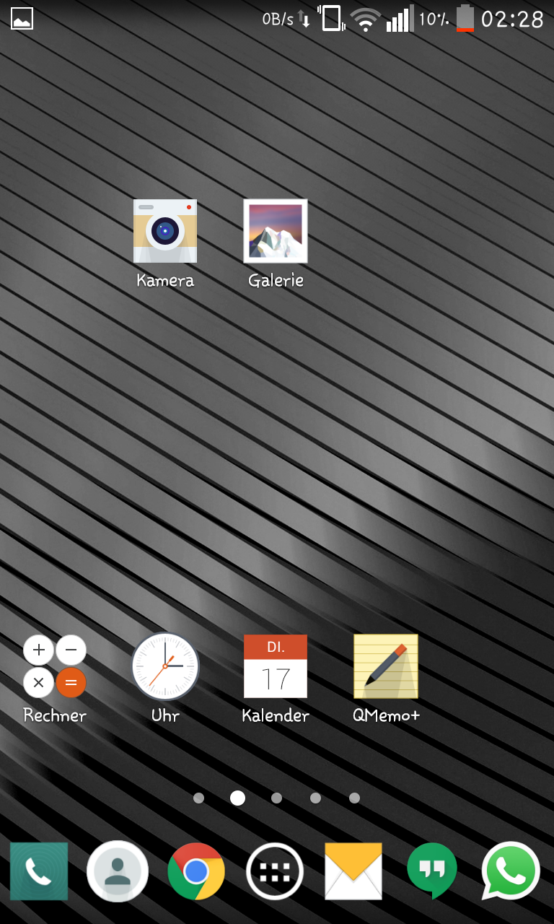Launch the QMemo+ note app
Viewport: 554px width, 924px height.
pyautogui.click(x=386, y=666)
